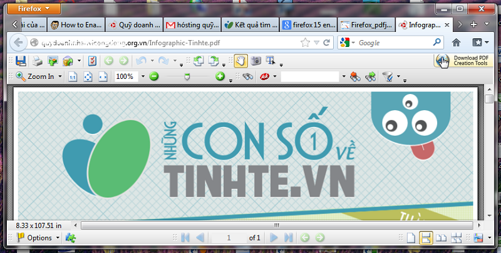The height and width of the screenshot is (253, 501).
Task: Bookmark this page with star icon
Action: [x=305, y=43]
